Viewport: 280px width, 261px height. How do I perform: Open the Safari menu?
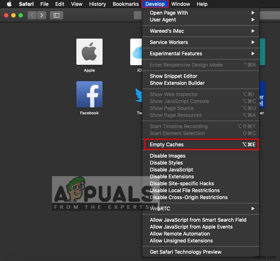tap(26, 4)
